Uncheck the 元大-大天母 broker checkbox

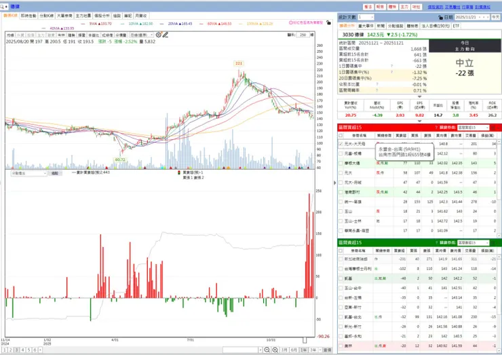coord(341,144)
